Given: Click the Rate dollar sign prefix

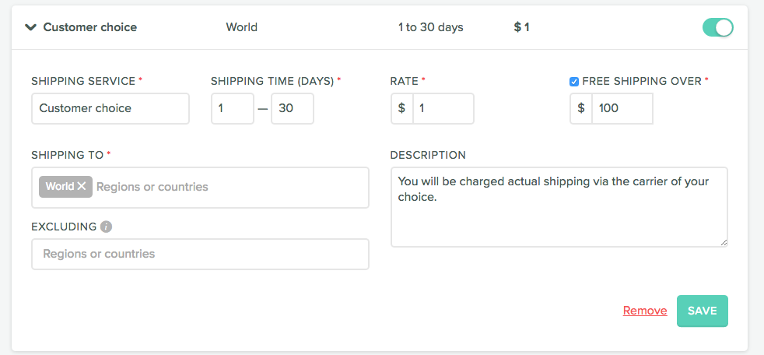Looking at the screenshot, I should (x=402, y=109).
